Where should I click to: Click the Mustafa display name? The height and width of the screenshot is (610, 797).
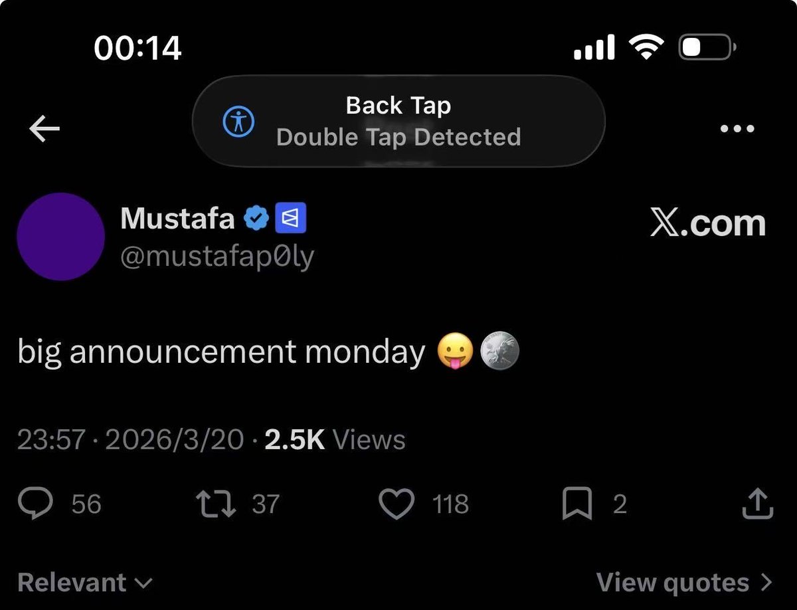(x=177, y=218)
